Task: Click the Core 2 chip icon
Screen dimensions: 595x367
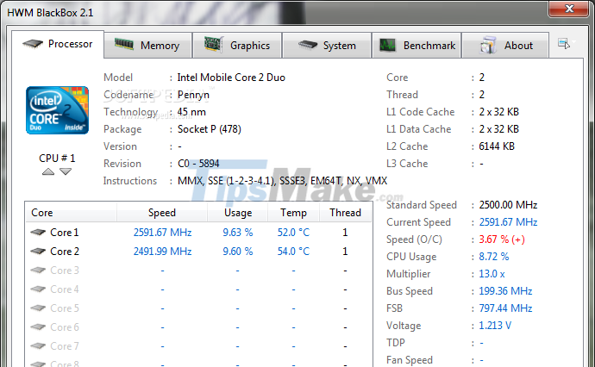Action: pos(38,251)
